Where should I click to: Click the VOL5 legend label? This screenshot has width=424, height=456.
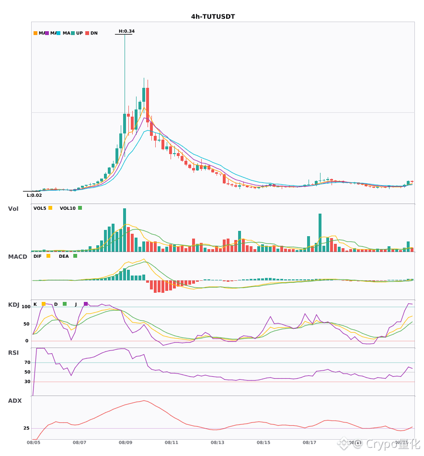[x=40, y=208]
